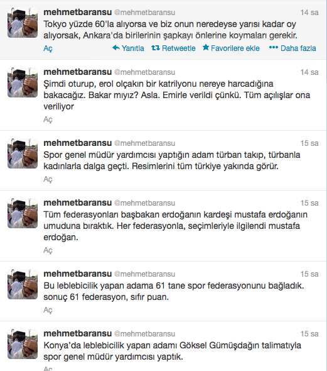Expand the Tokyo tweet with Aç
327x371 pixels.
click(x=48, y=48)
